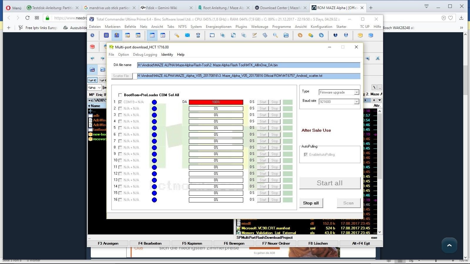Check the port 11 N/A + N/A checkbox
The width and height of the screenshot is (470, 264).
coord(120,167)
